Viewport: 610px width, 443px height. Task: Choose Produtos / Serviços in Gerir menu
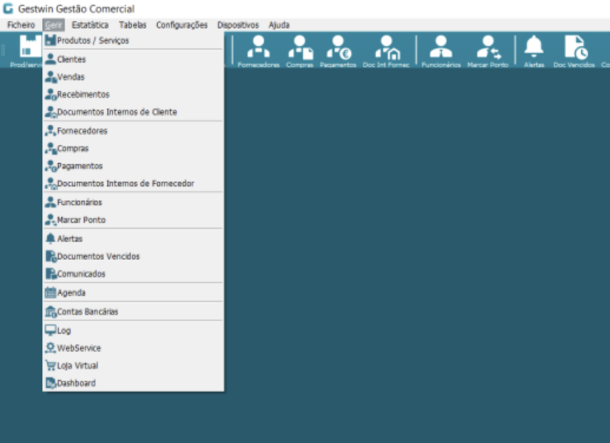pyautogui.click(x=93, y=41)
